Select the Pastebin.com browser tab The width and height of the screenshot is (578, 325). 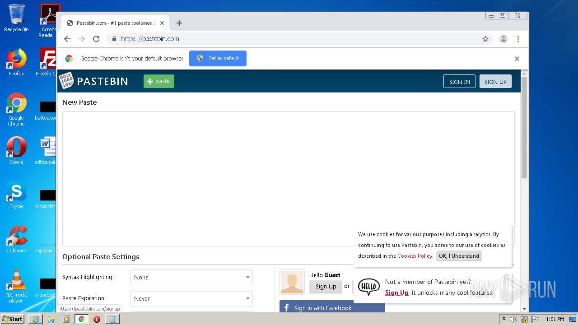pos(116,23)
